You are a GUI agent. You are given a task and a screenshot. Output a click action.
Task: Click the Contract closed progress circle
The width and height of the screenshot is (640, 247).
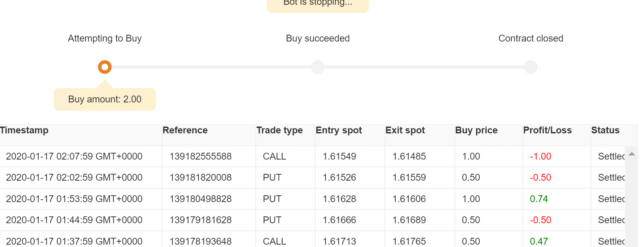pos(531,67)
